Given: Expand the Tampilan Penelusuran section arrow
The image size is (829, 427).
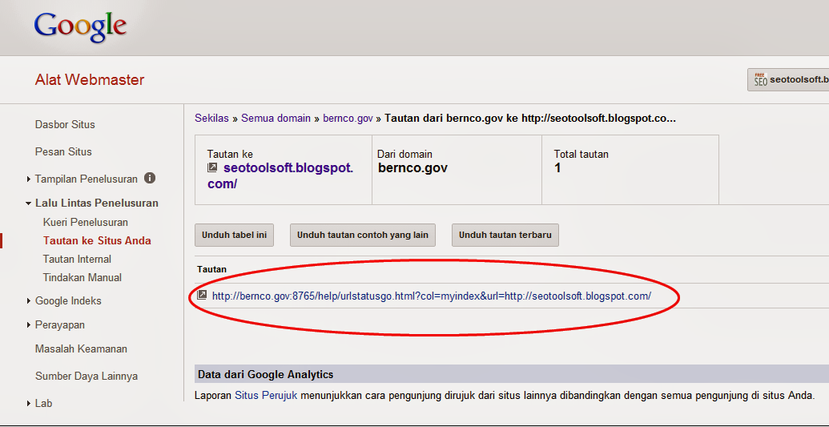Looking at the screenshot, I should tap(28, 179).
